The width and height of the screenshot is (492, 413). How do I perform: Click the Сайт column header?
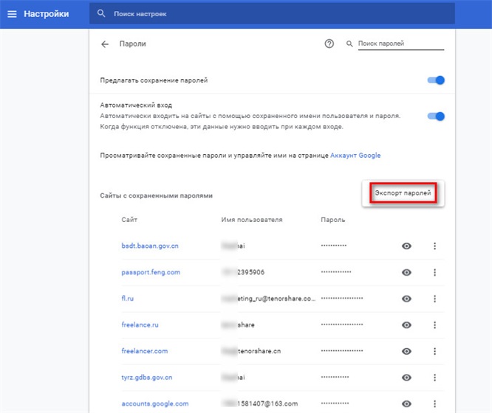pos(129,220)
